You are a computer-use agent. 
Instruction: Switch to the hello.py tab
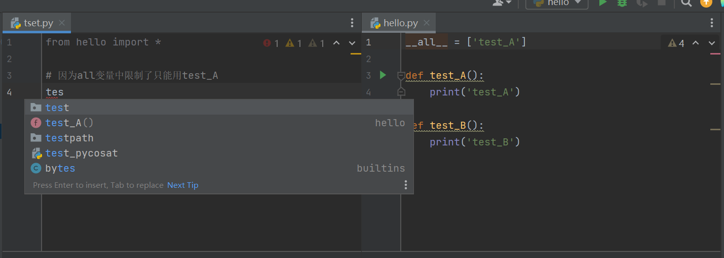click(400, 23)
